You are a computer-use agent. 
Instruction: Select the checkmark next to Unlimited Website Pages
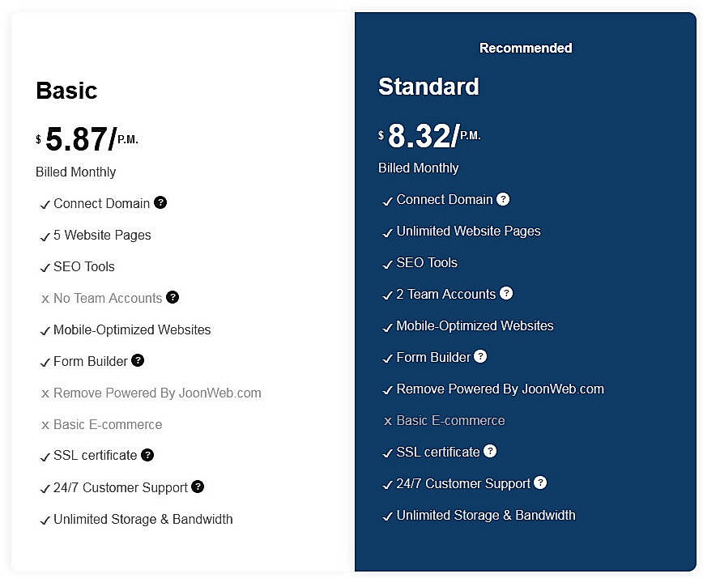click(388, 232)
